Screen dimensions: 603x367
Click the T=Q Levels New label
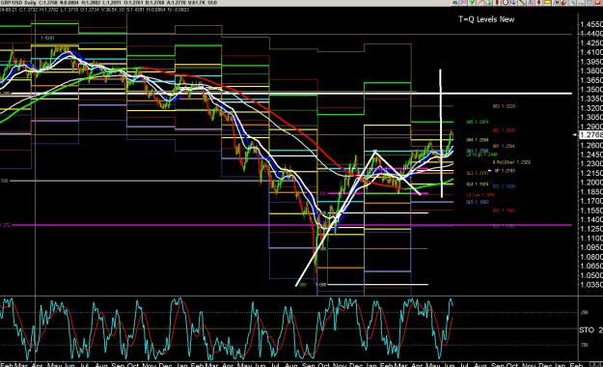(x=486, y=19)
